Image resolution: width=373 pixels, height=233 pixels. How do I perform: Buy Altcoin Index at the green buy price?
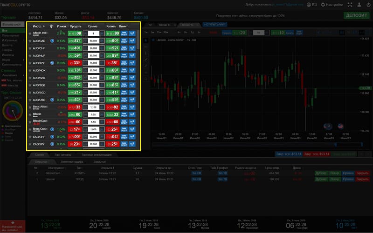pyautogui.click(x=112, y=33)
